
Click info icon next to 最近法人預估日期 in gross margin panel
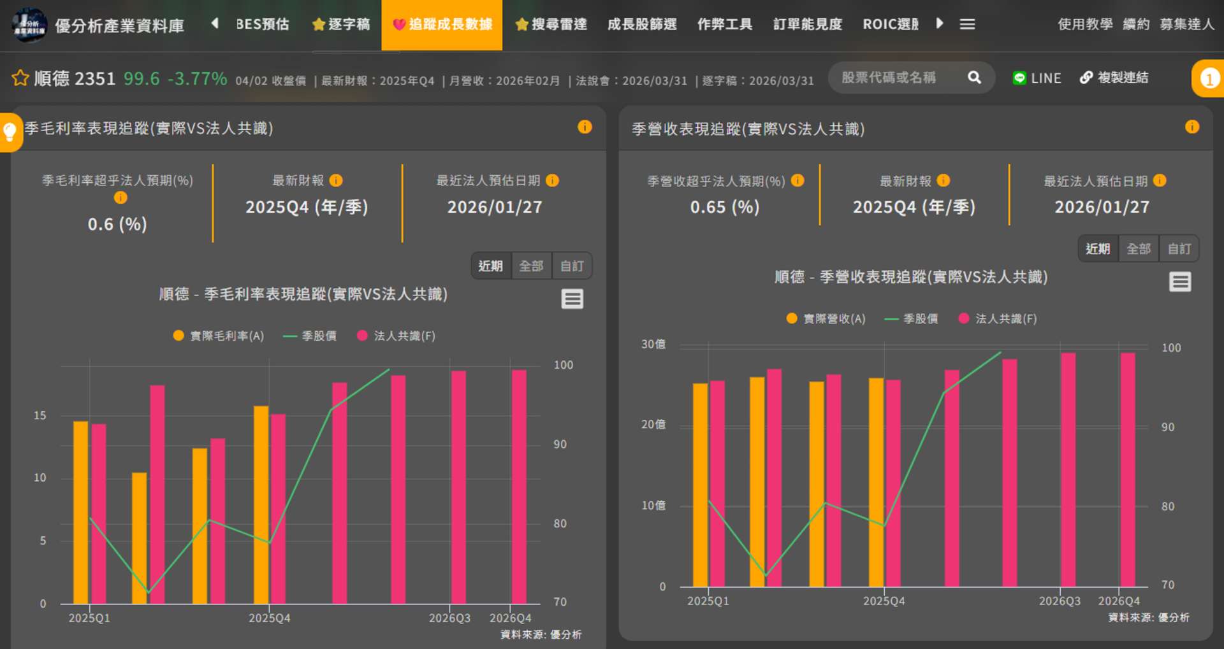[553, 181]
